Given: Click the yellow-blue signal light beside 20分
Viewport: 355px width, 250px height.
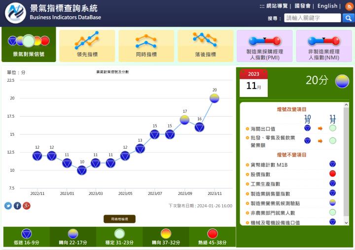Looking at the screenshot, I should pyautogui.click(x=342, y=81).
